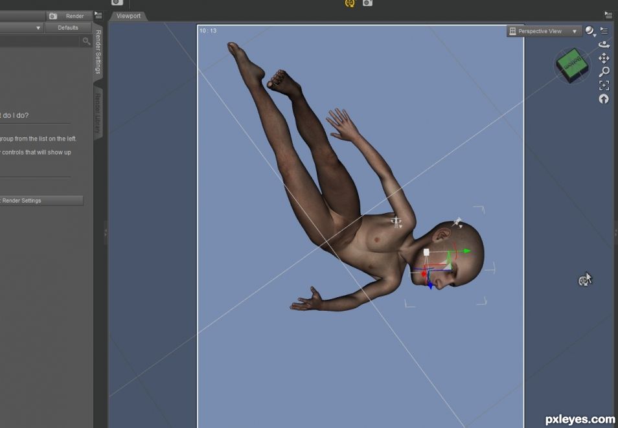
Task: Click the Render Settings button on the help page
Action: click(x=41, y=201)
